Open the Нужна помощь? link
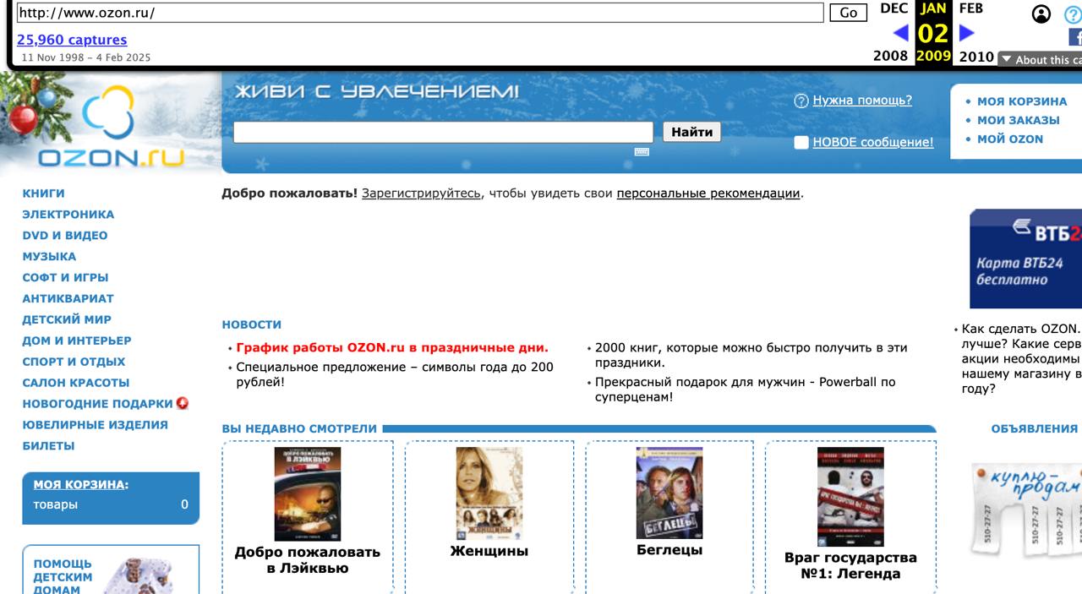The width and height of the screenshot is (1082, 594). point(862,100)
